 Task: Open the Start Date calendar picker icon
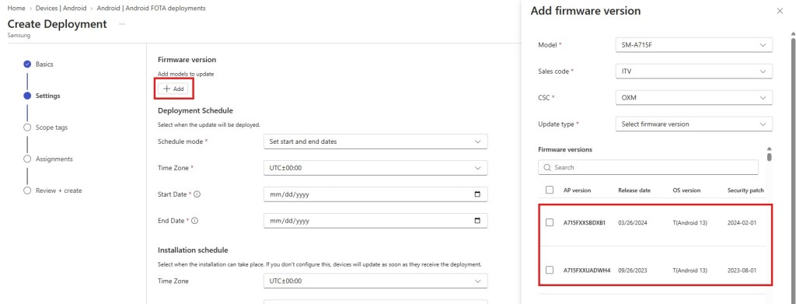point(477,194)
